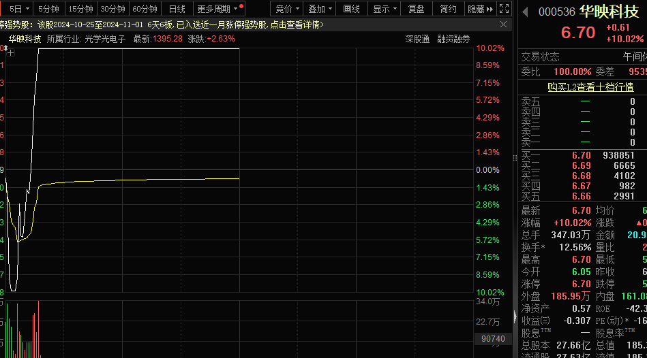Expand the 更多周期 period menu

[218, 9]
